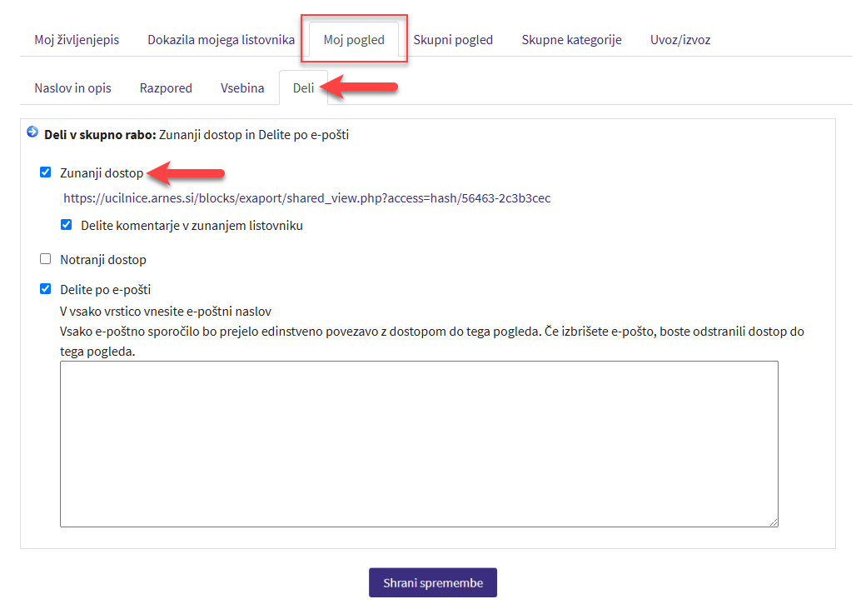Select the Razpored sub-tab
Viewport: 856px width, 609px height.
pyautogui.click(x=166, y=87)
